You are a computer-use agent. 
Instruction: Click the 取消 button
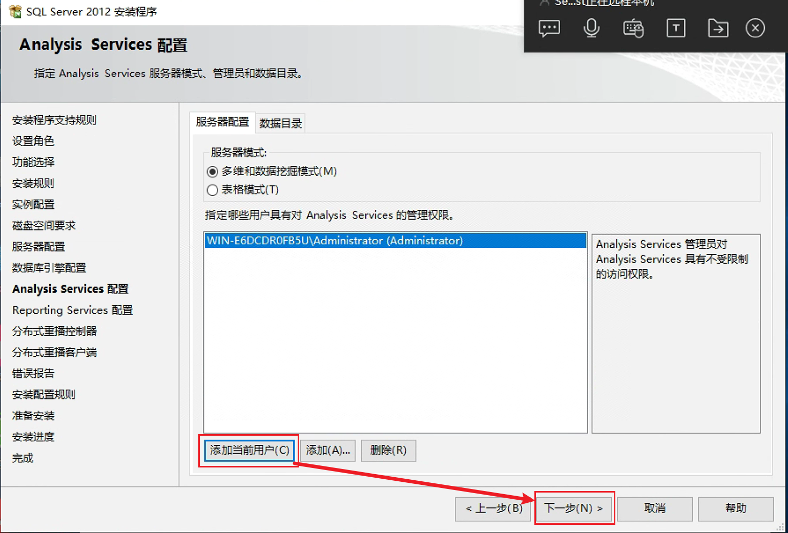click(x=655, y=508)
